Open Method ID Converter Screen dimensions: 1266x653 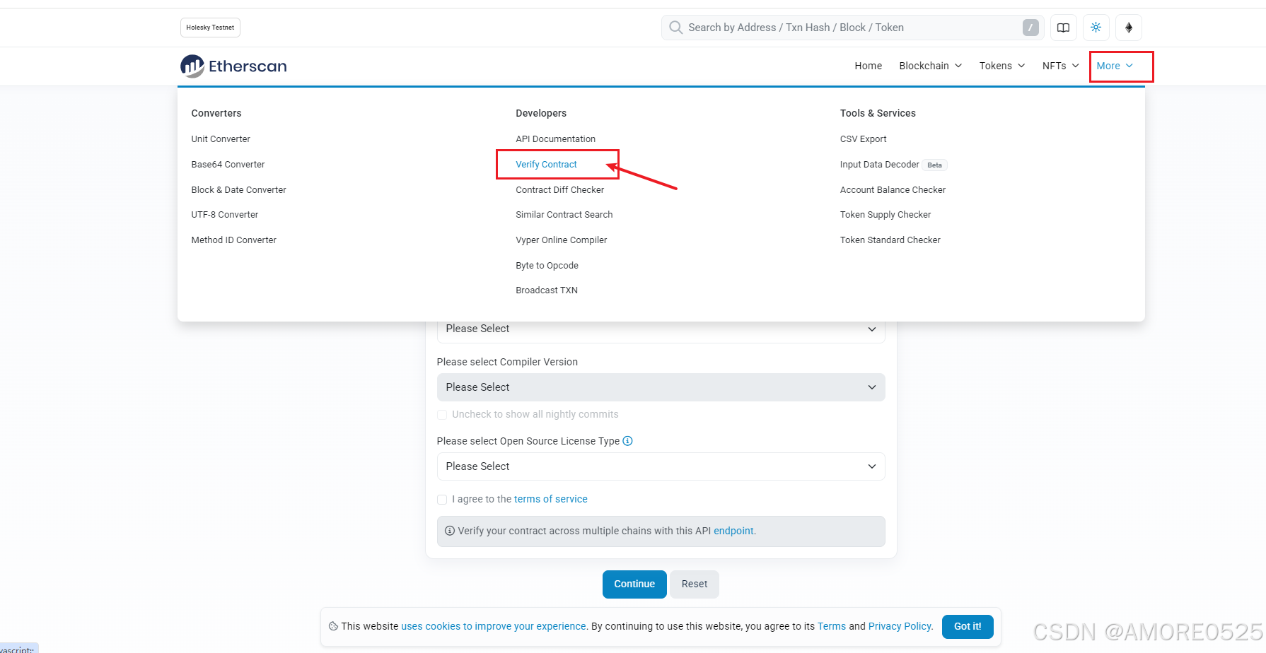coord(233,240)
